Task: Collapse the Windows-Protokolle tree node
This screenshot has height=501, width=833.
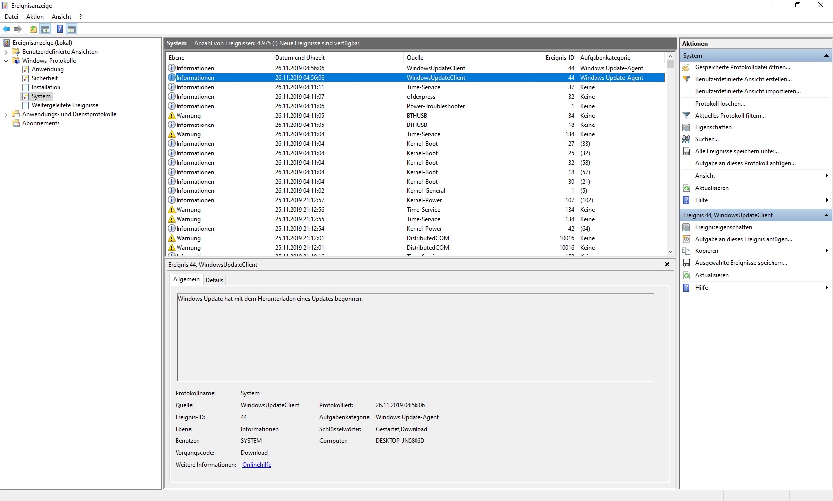Action: coord(6,61)
